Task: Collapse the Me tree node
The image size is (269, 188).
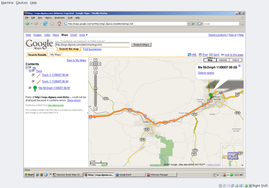Action: pos(27,67)
